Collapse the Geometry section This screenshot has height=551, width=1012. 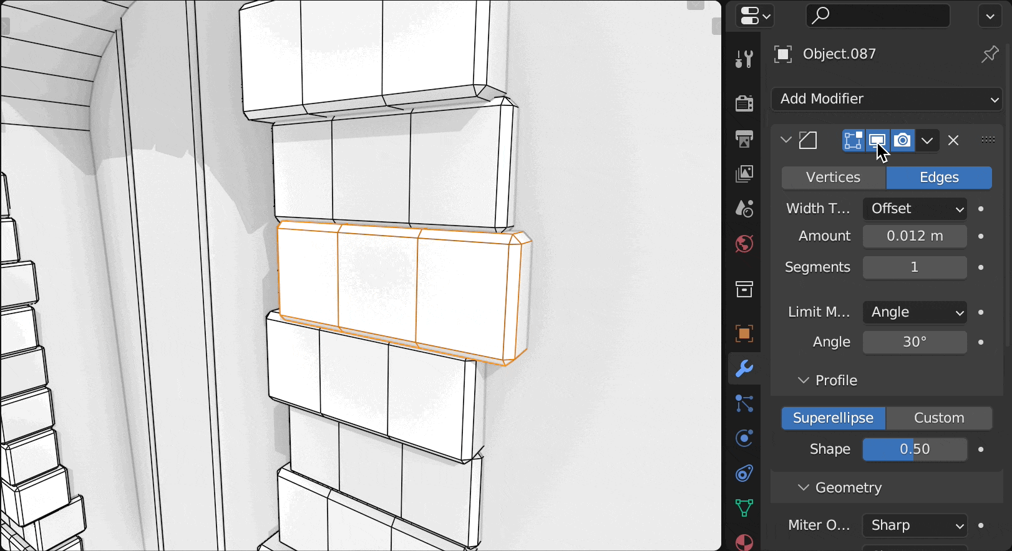click(804, 487)
